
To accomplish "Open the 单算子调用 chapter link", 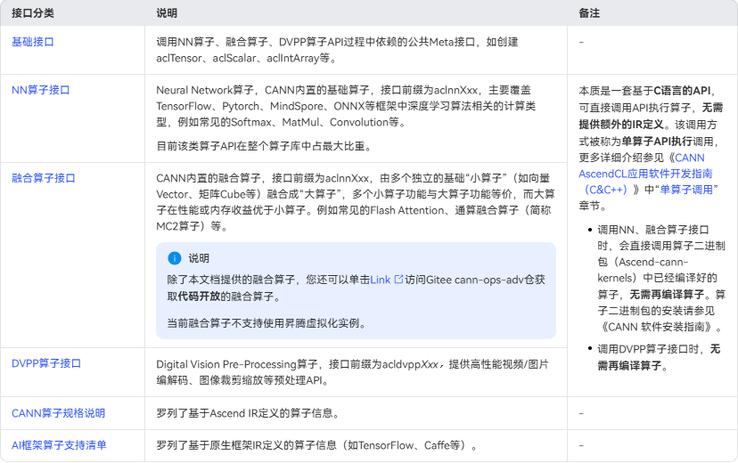I will tap(685, 190).
